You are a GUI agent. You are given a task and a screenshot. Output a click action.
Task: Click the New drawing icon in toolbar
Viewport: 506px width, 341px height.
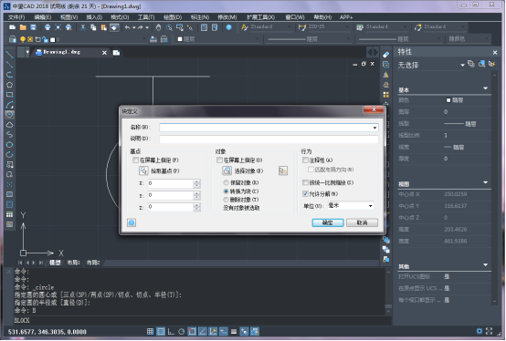click(x=12, y=27)
